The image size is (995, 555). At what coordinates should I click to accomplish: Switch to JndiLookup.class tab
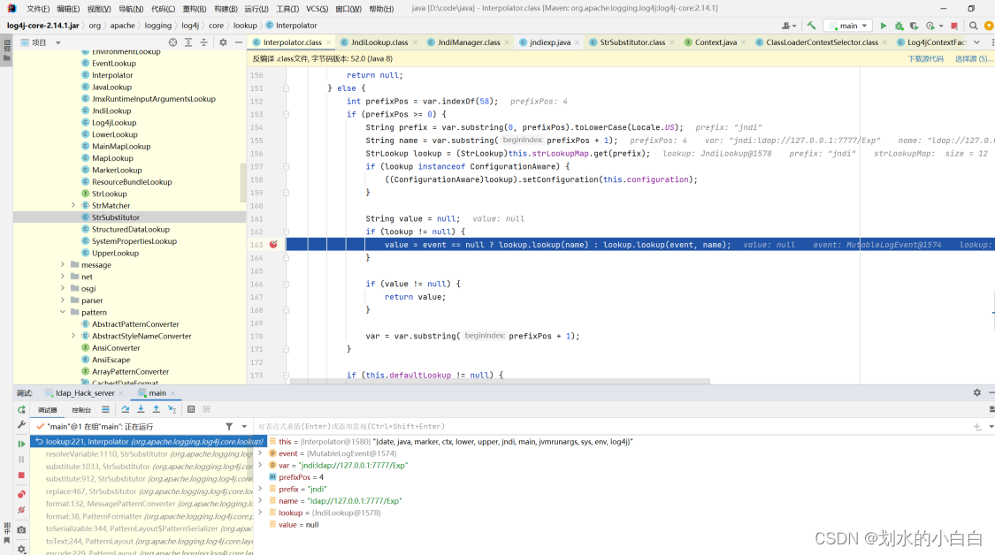point(379,42)
